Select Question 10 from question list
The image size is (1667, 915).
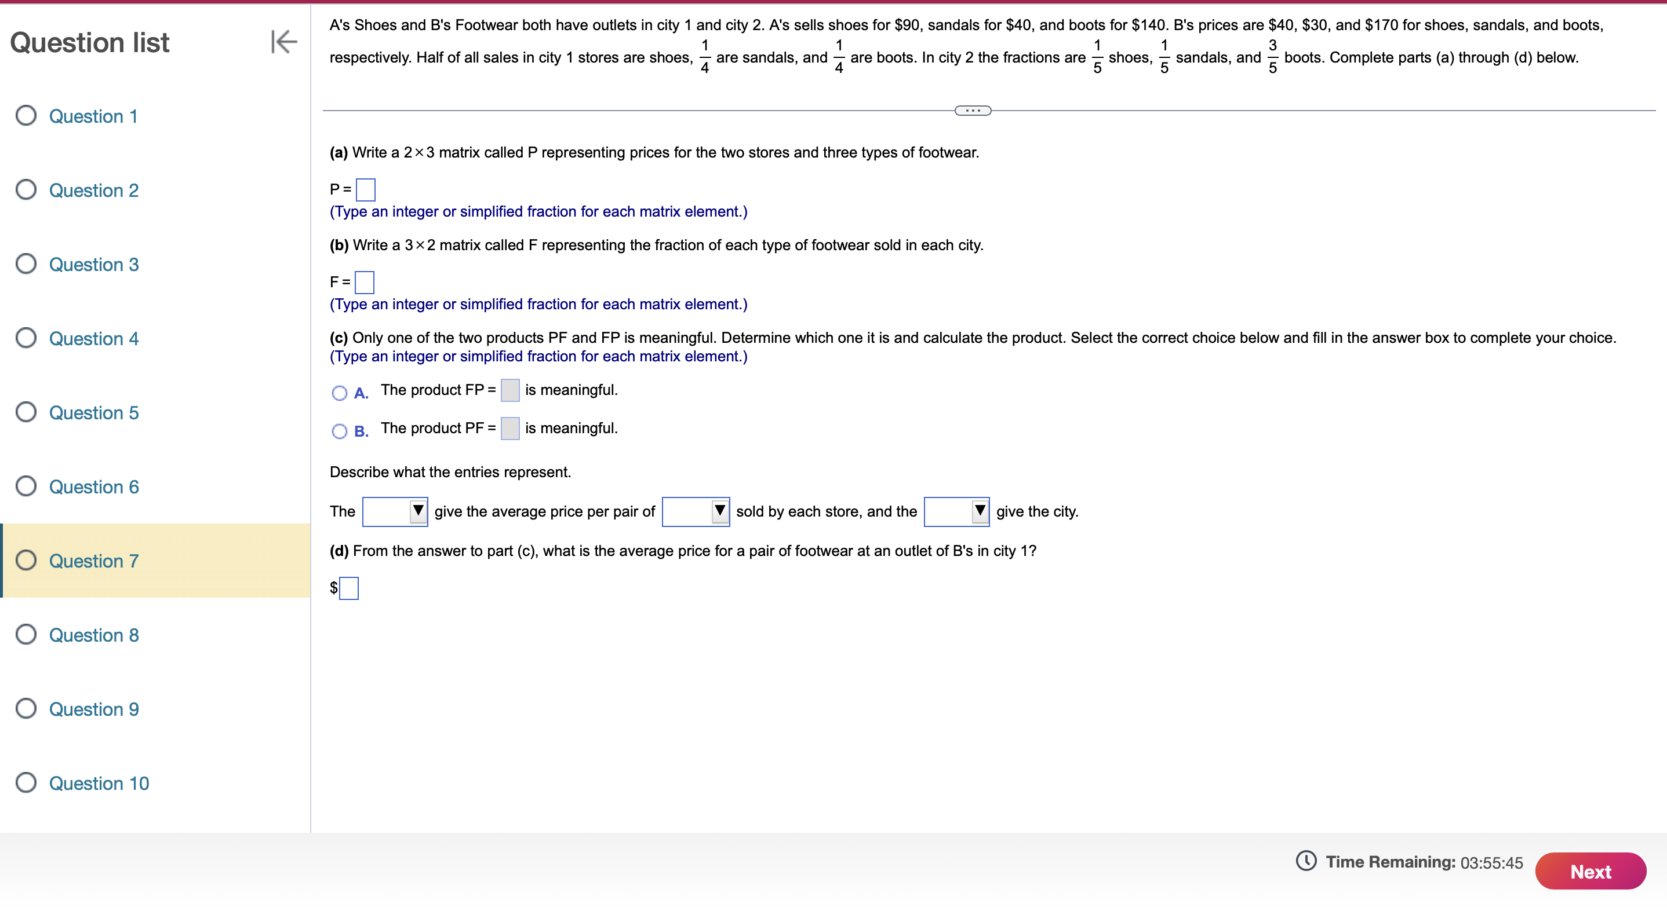99,782
